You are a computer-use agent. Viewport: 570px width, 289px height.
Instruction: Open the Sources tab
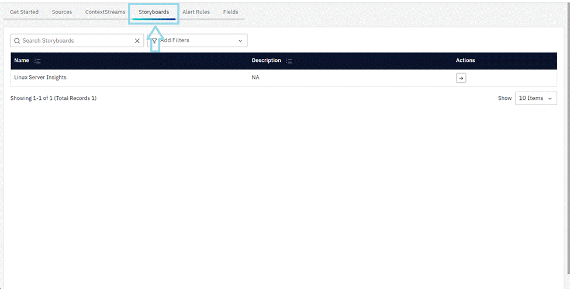pyautogui.click(x=62, y=12)
